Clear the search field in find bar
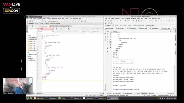 pyautogui.click(x=53, y=29)
